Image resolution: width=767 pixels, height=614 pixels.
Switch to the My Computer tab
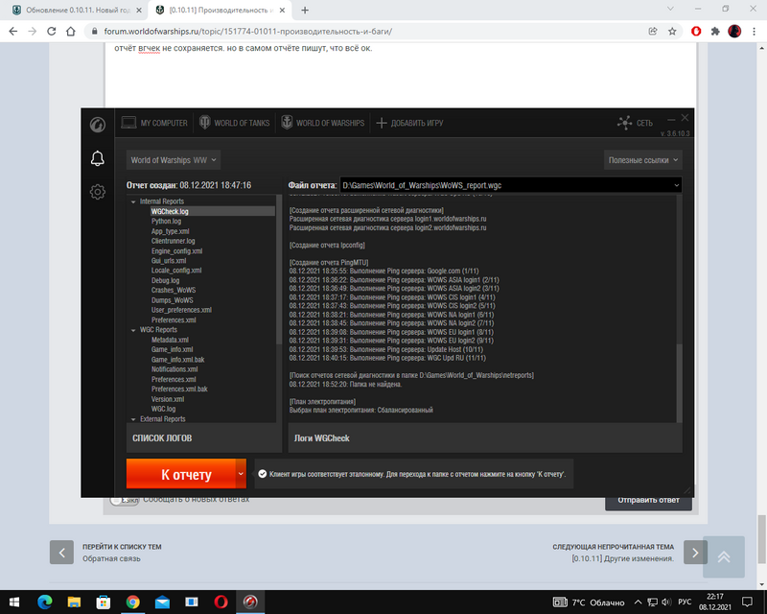point(154,123)
